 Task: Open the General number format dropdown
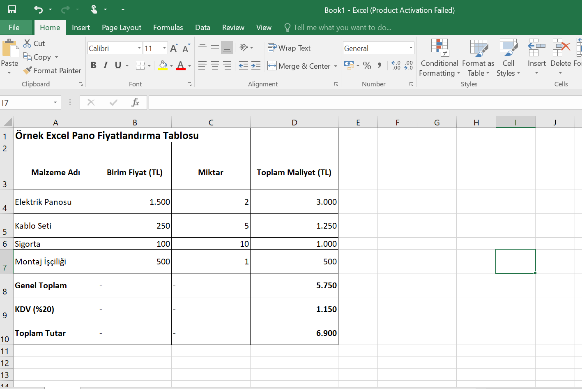410,48
